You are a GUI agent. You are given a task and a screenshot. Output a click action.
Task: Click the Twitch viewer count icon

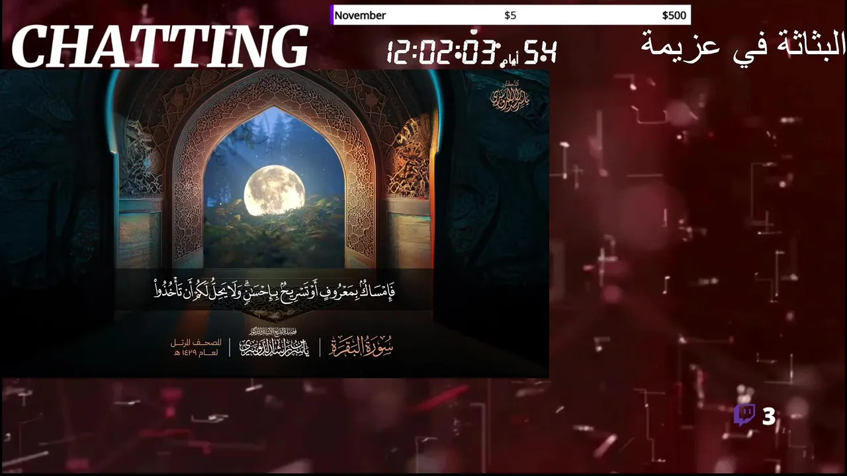(744, 416)
